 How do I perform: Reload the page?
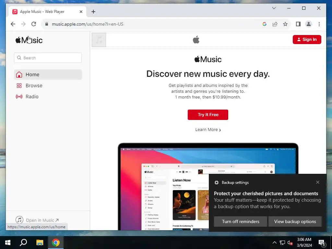tap(34, 24)
